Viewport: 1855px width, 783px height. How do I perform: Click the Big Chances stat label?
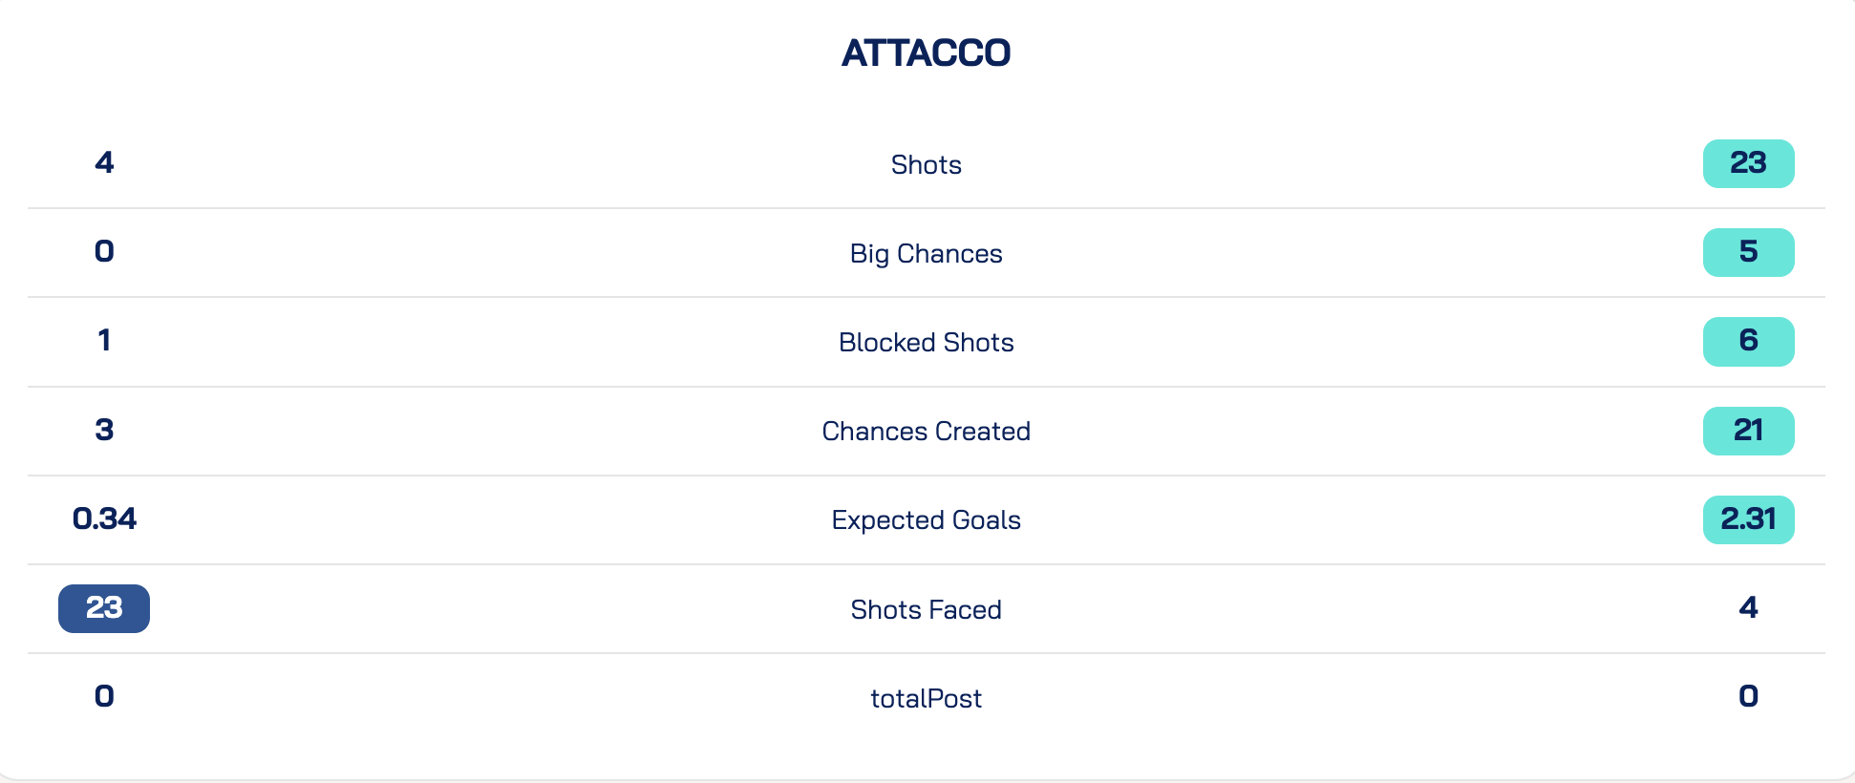tap(926, 253)
